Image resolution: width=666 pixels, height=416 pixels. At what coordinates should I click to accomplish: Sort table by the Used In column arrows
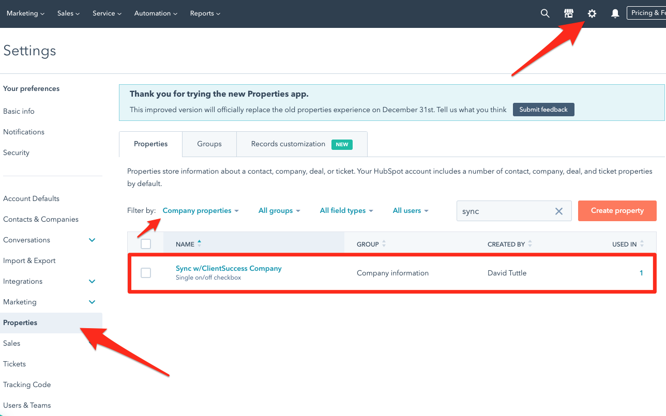642,244
